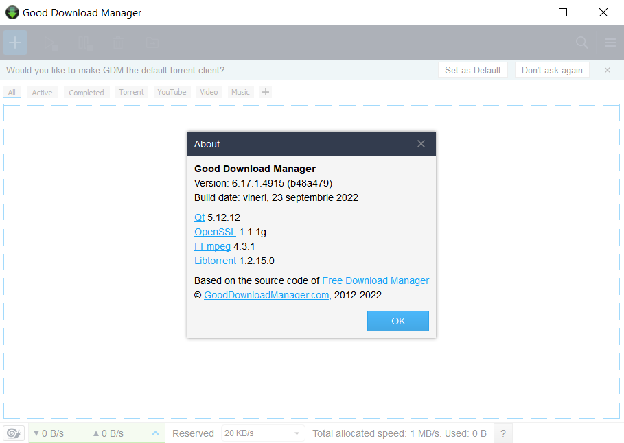Add a new filter tab with the plus
The image size is (624, 443).
point(265,91)
